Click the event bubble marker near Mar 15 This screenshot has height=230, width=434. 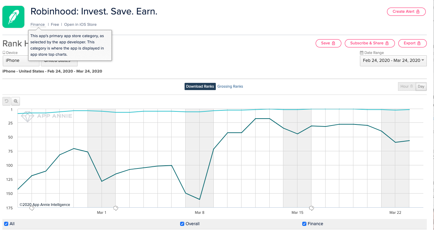pyautogui.click(x=312, y=208)
